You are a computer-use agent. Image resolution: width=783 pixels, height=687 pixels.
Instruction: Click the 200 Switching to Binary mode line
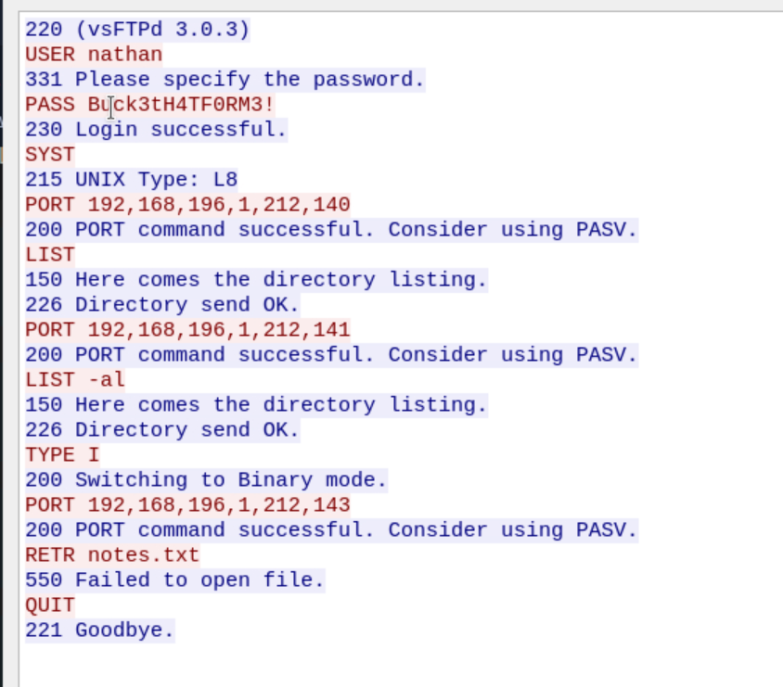point(206,479)
